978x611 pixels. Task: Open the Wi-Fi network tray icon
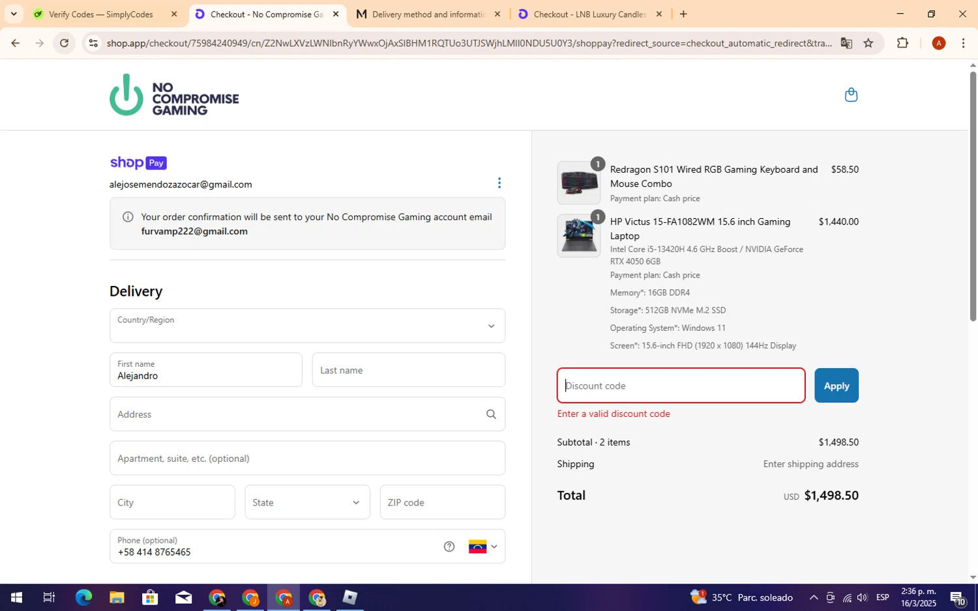pyautogui.click(x=847, y=597)
